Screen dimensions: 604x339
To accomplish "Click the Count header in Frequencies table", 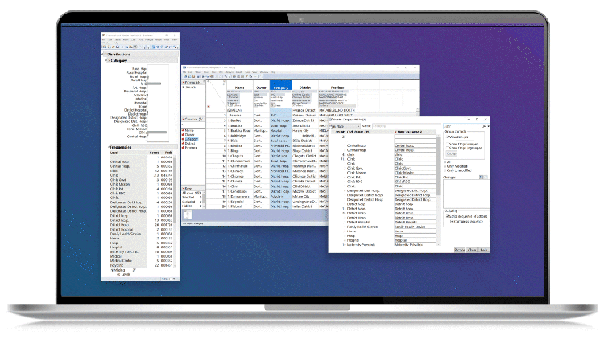I will point(154,153).
